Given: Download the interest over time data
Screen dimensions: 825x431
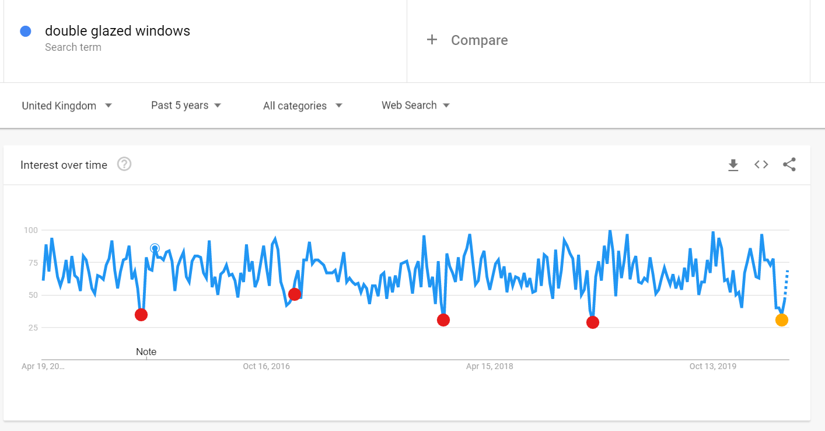Looking at the screenshot, I should [733, 165].
